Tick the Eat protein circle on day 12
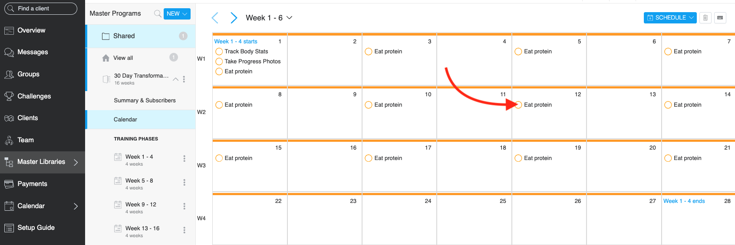 point(518,105)
